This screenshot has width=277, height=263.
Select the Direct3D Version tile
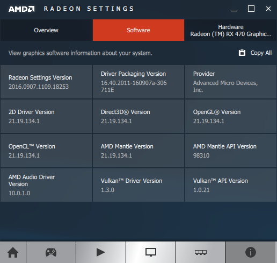[138, 116]
